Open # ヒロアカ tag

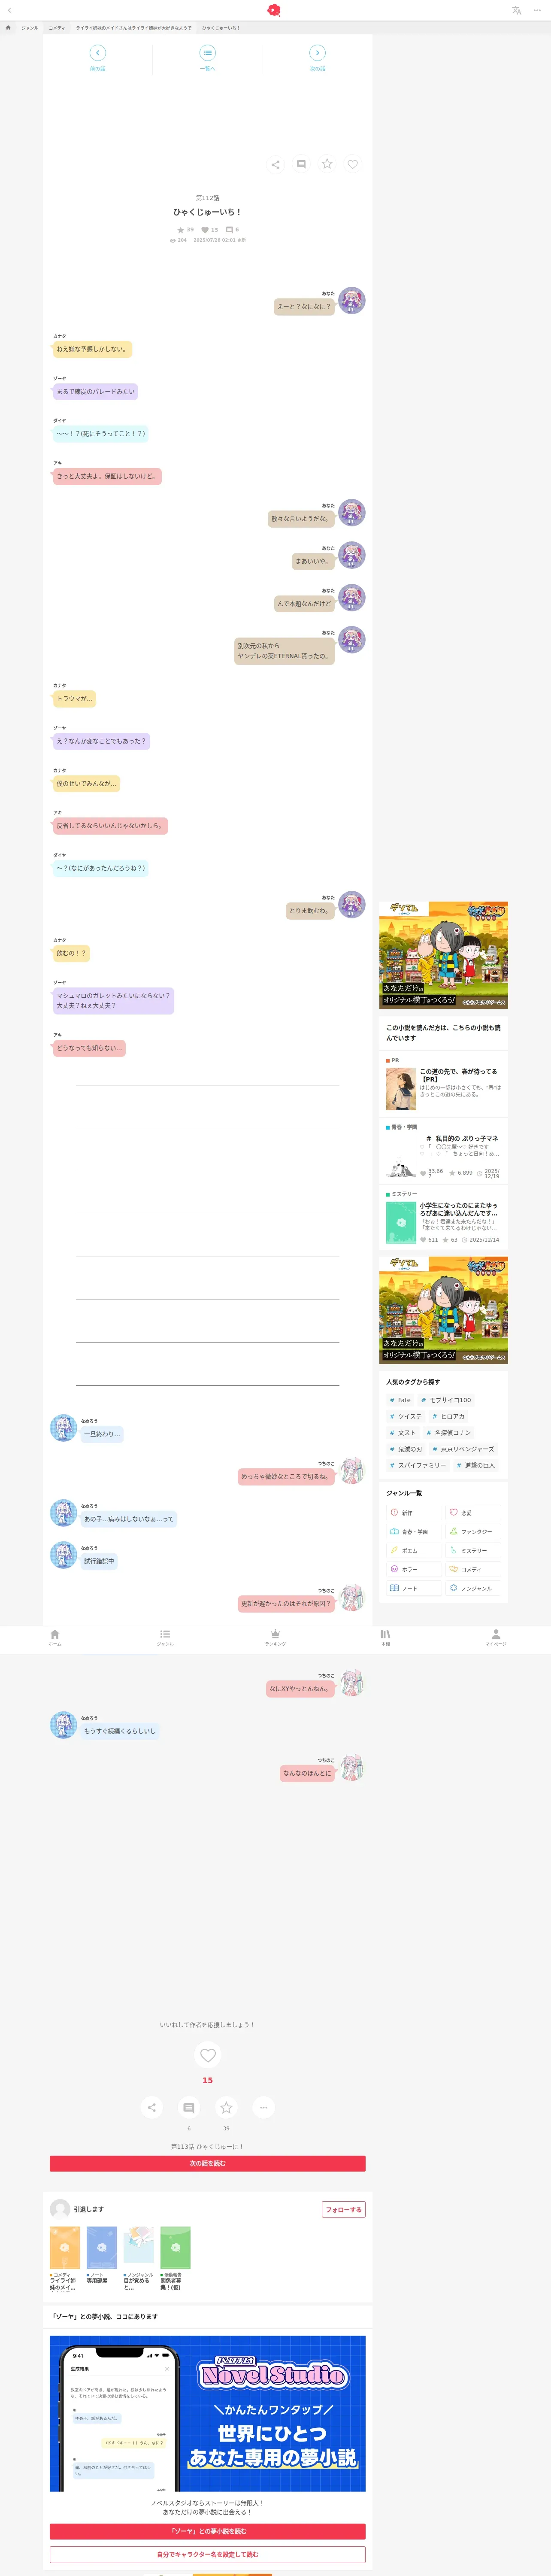pos(449,1416)
